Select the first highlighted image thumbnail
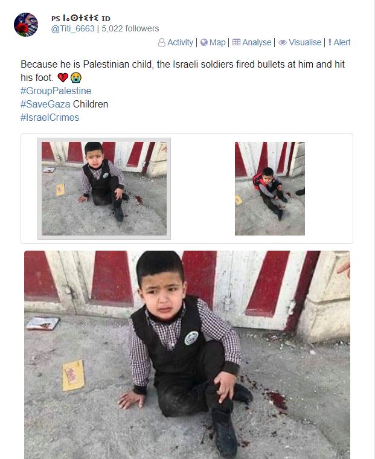The width and height of the screenshot is (375, 459). click(x=104, y=189)
